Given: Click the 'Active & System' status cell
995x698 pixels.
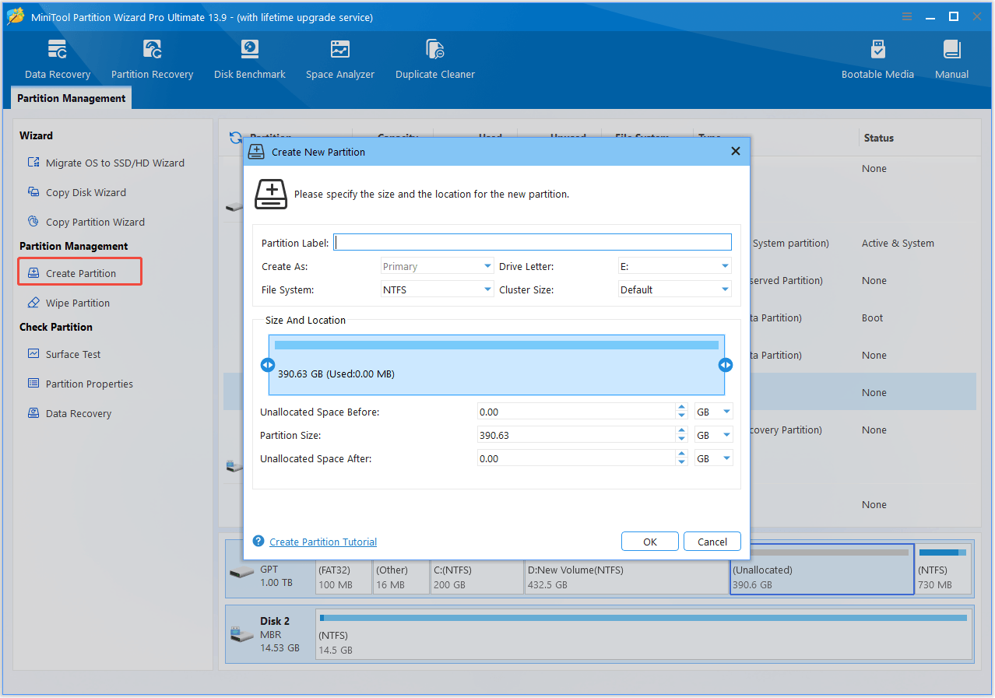Looking at the screenshot, I should click(898, 243).
